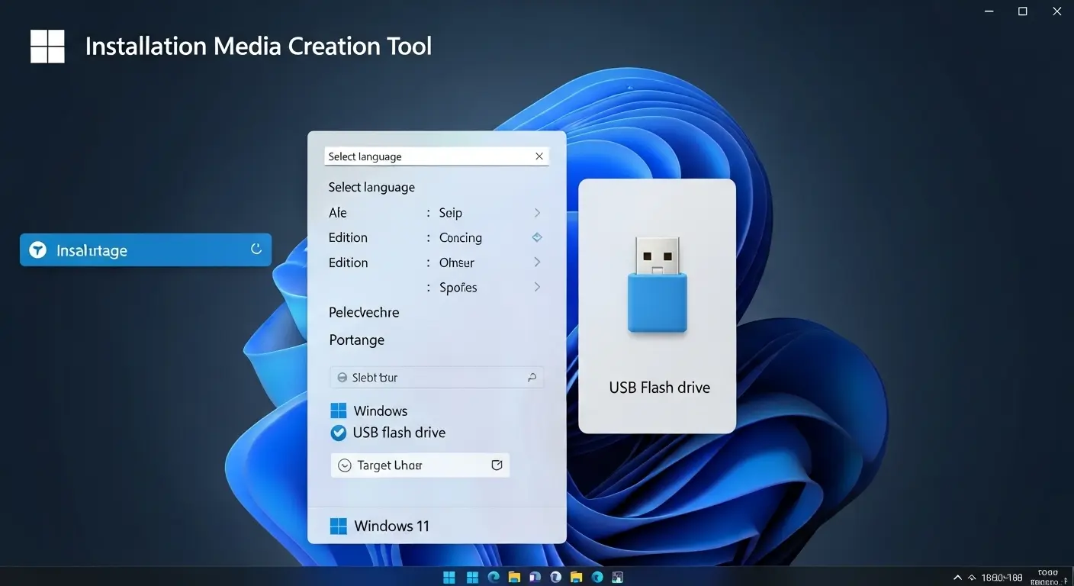The image size is (1074, 586).
Task: Click the Select language heading below search
Action: (x=371, y=187)
